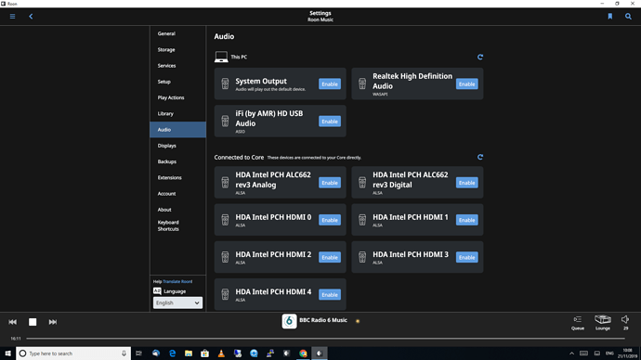Refresh the This PC device list

pyautogui.click(x=480, y=58)
